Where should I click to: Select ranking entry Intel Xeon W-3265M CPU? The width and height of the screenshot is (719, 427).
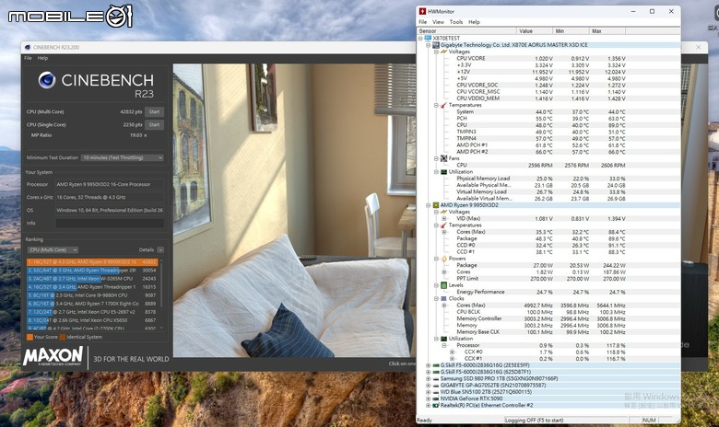pos(92,279)
